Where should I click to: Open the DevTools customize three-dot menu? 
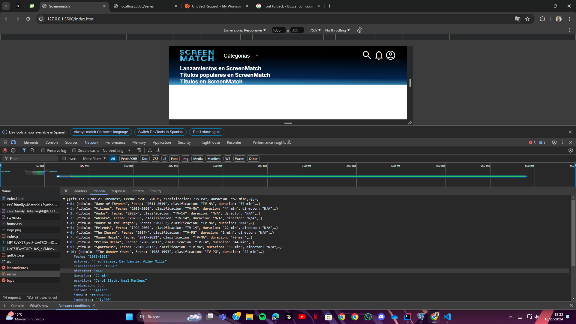pyautogui.click(x=563, y=142)
